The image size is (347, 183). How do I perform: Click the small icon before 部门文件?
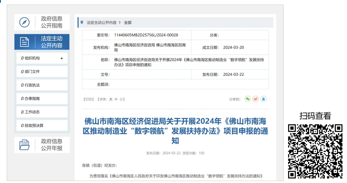tap(22, 72)
